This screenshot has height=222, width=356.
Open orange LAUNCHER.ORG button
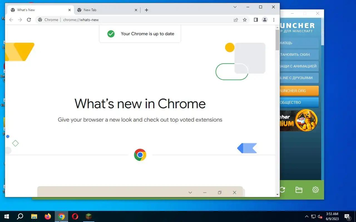(x=299, y=91)
